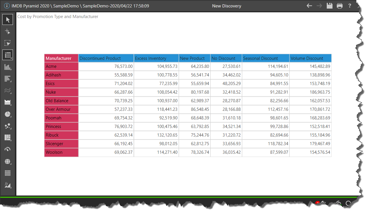Click the back arrow in title bar

pyautogui.click(x=309, y=6)
